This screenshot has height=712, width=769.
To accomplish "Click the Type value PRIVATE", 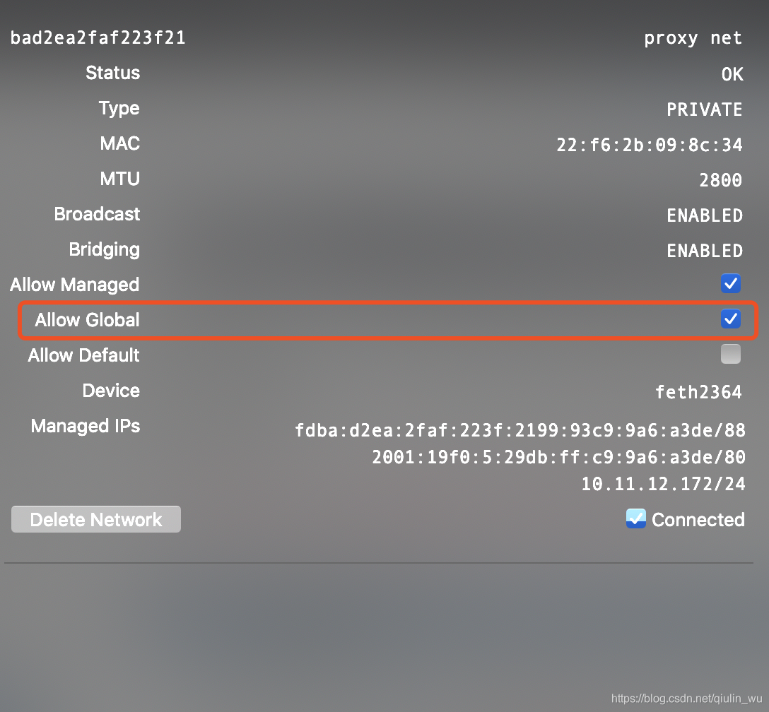I will pyautogui.click(x=704, y=109).
